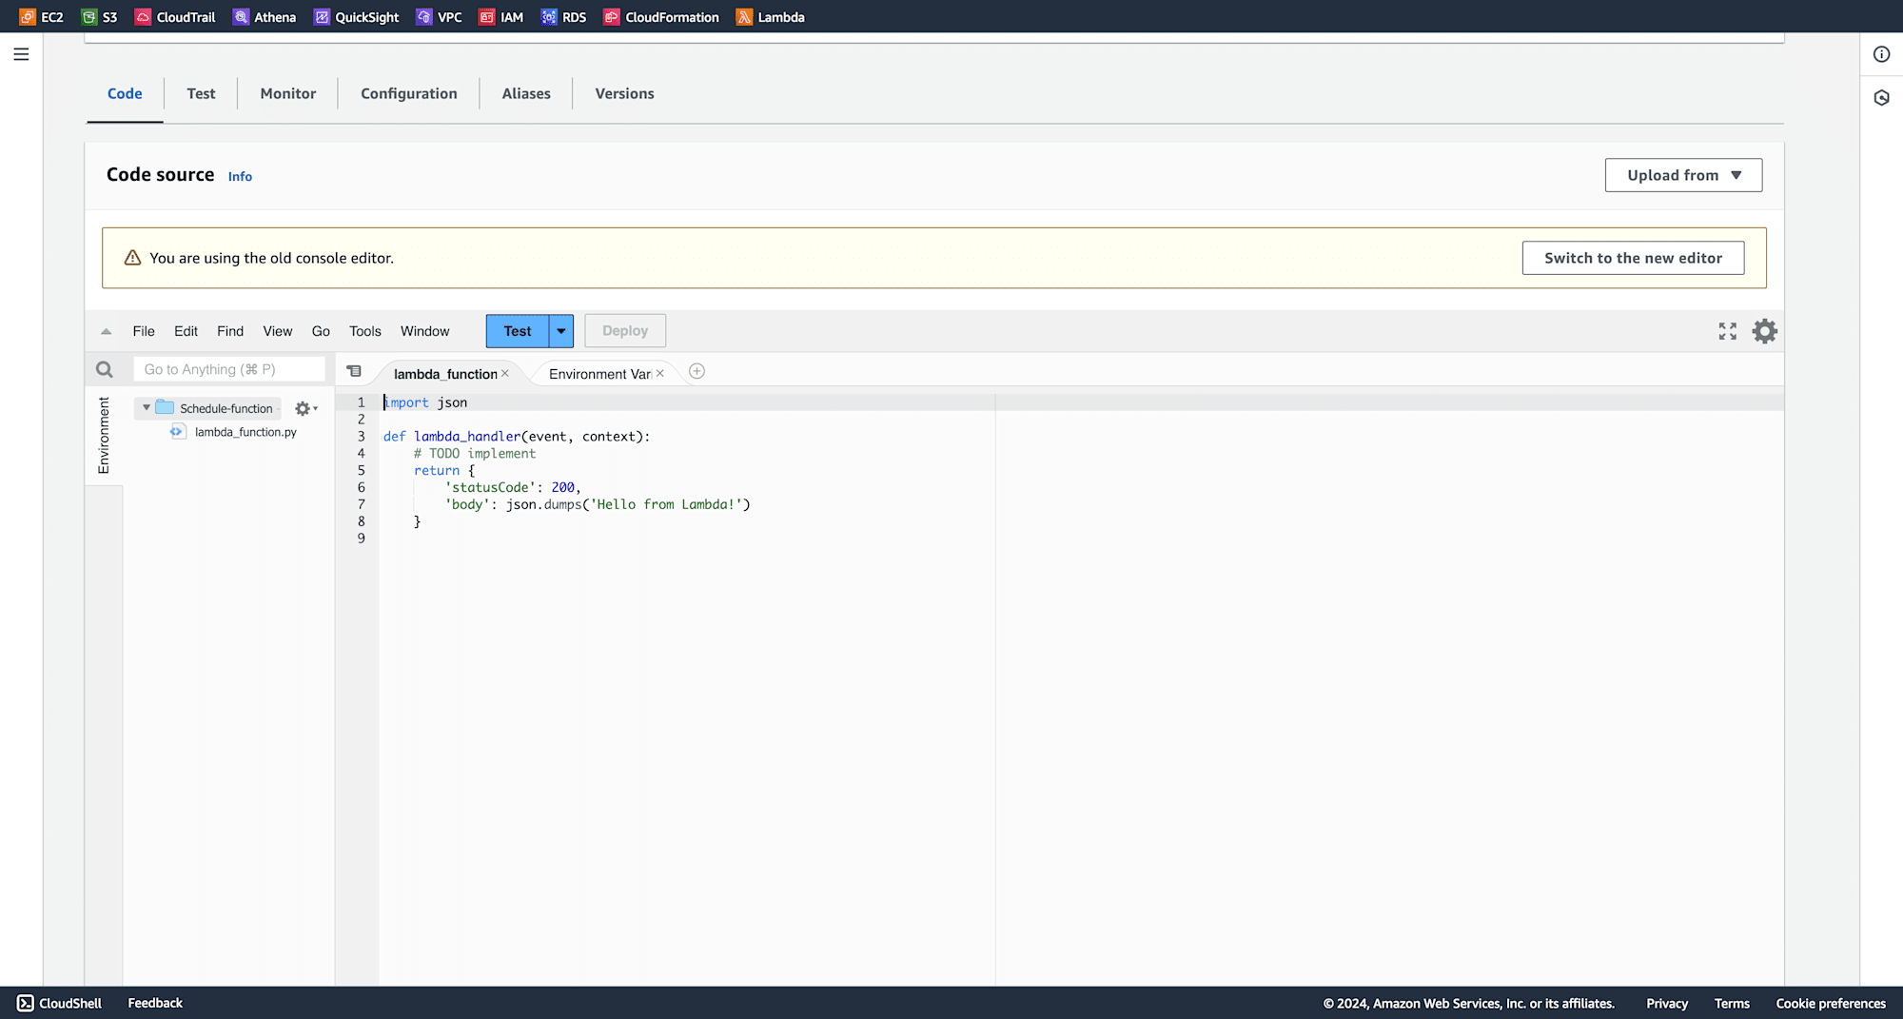Close the lambda_function tab

coord(505,374)
